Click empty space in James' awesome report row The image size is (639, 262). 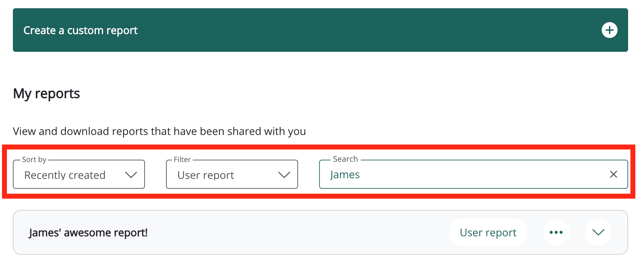click(297, 233)
